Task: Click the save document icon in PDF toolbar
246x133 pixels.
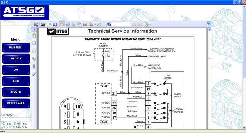Action: [x=36, y=24]
